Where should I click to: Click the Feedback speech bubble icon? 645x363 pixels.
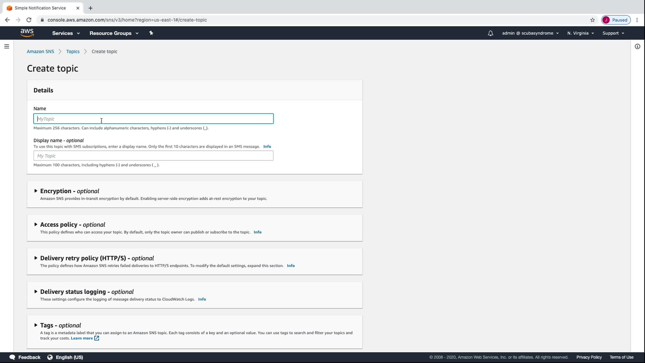click(12, 357)
